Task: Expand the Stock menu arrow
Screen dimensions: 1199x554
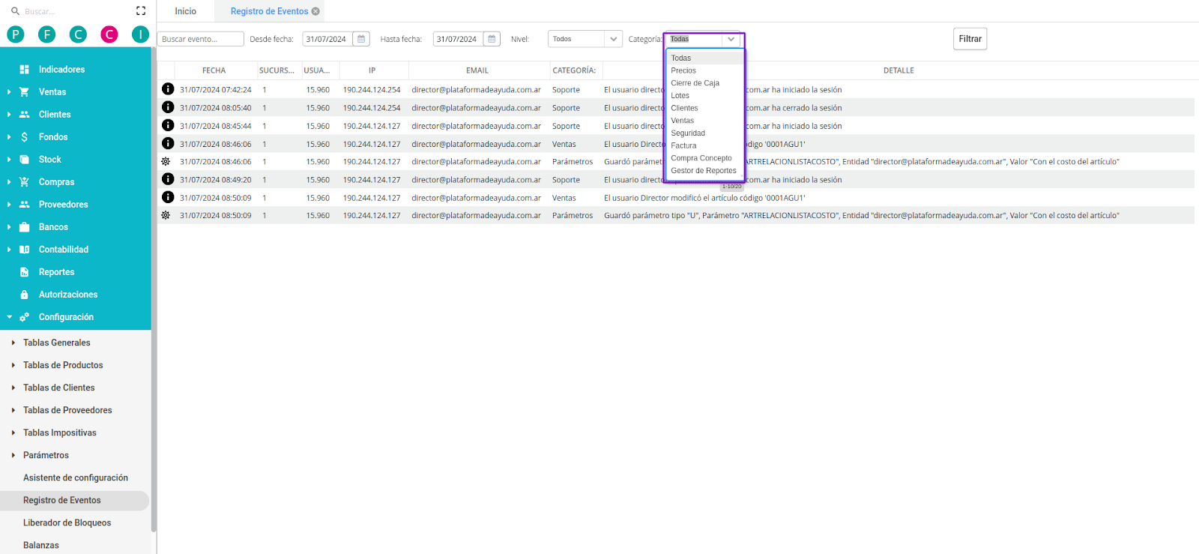Action: tap(9, 159)
